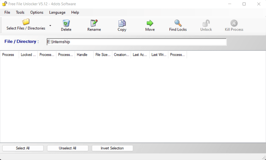266x160 pixels.
Task: Open the dropdown arrow beside Select Files / Directories
Action: (x=50, y=26)
